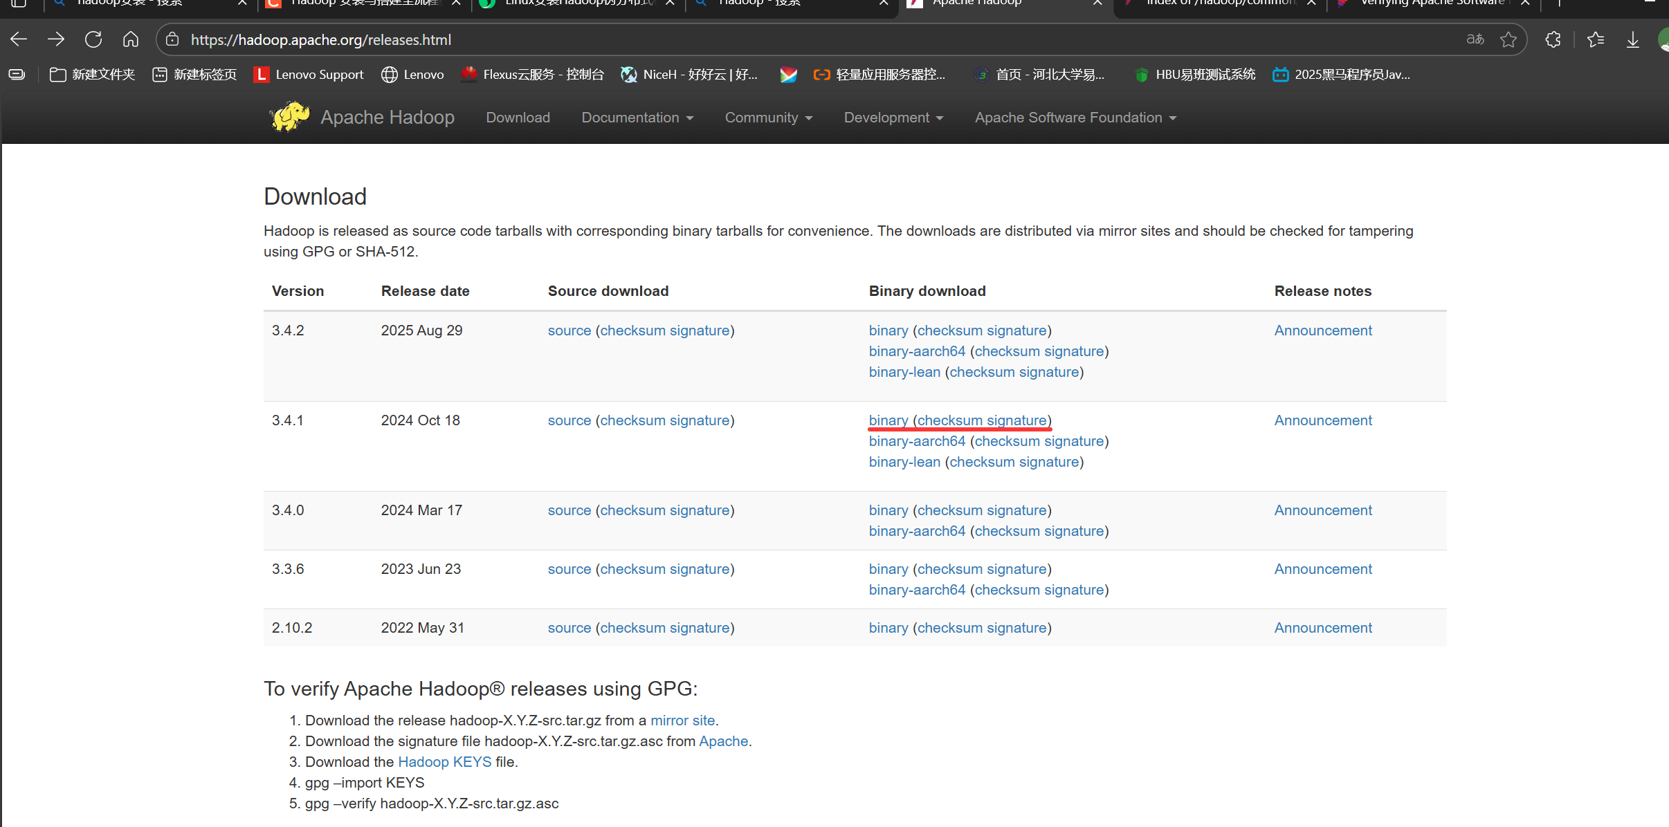Follow the Apache link in step 2
This screenshot has width=1669, height=827.
[723, 741]
